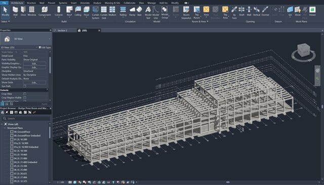Click the Set work plane tool
This screenshot has width=324, height=185.
click(x=290, y=11)
